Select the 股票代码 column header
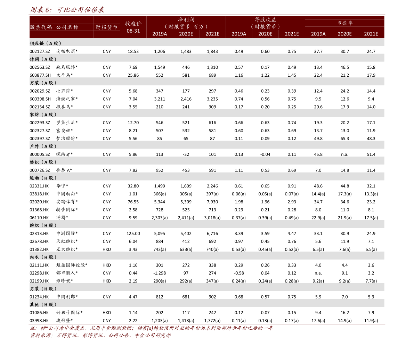Image resolution: width=414 pixels, height=345 pixels. [41, 27]
